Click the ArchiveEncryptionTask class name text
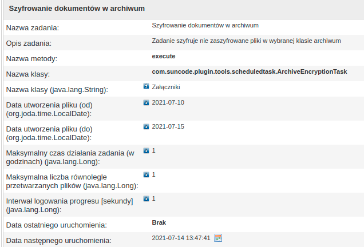Viewport: 364px width, 247px height. [250, 72]
